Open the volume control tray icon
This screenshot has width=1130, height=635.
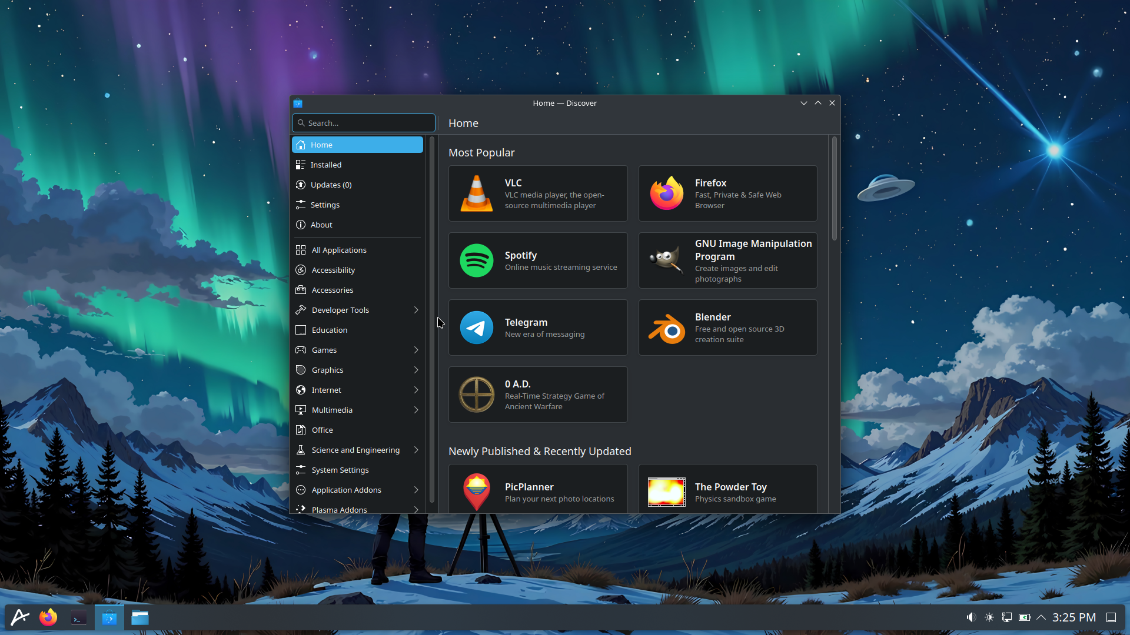pyautogui.click(x=971, y=617)
